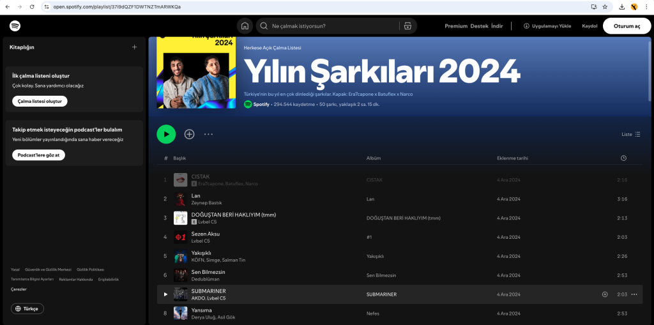Screen dimensions: 654x325
Task: Click the Podcast'lere göz at button
Action: click(x=38, y=155)
